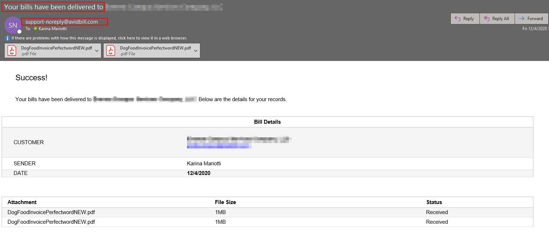This screenshot has height=232, width=549.
Task: Click the Reply All button
Action: pyautogui.click(x=497, y=18)
